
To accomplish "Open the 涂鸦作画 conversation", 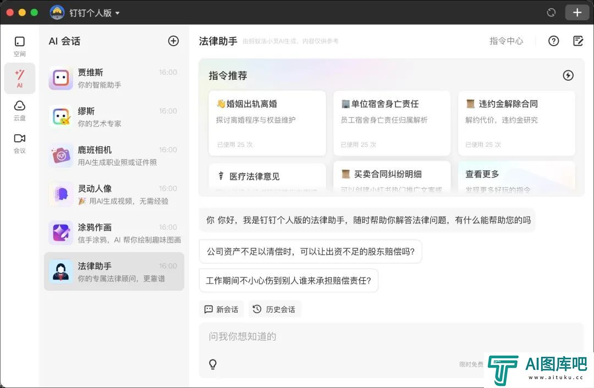I will 114,233.
